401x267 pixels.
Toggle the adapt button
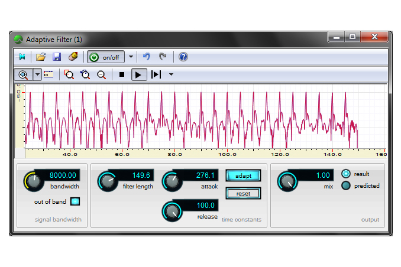click(x=243, y=176)
